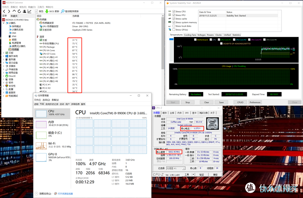Enable Stress local disks checkbox
This screenshot has width=303, height=198.
(x=174, y=26)
